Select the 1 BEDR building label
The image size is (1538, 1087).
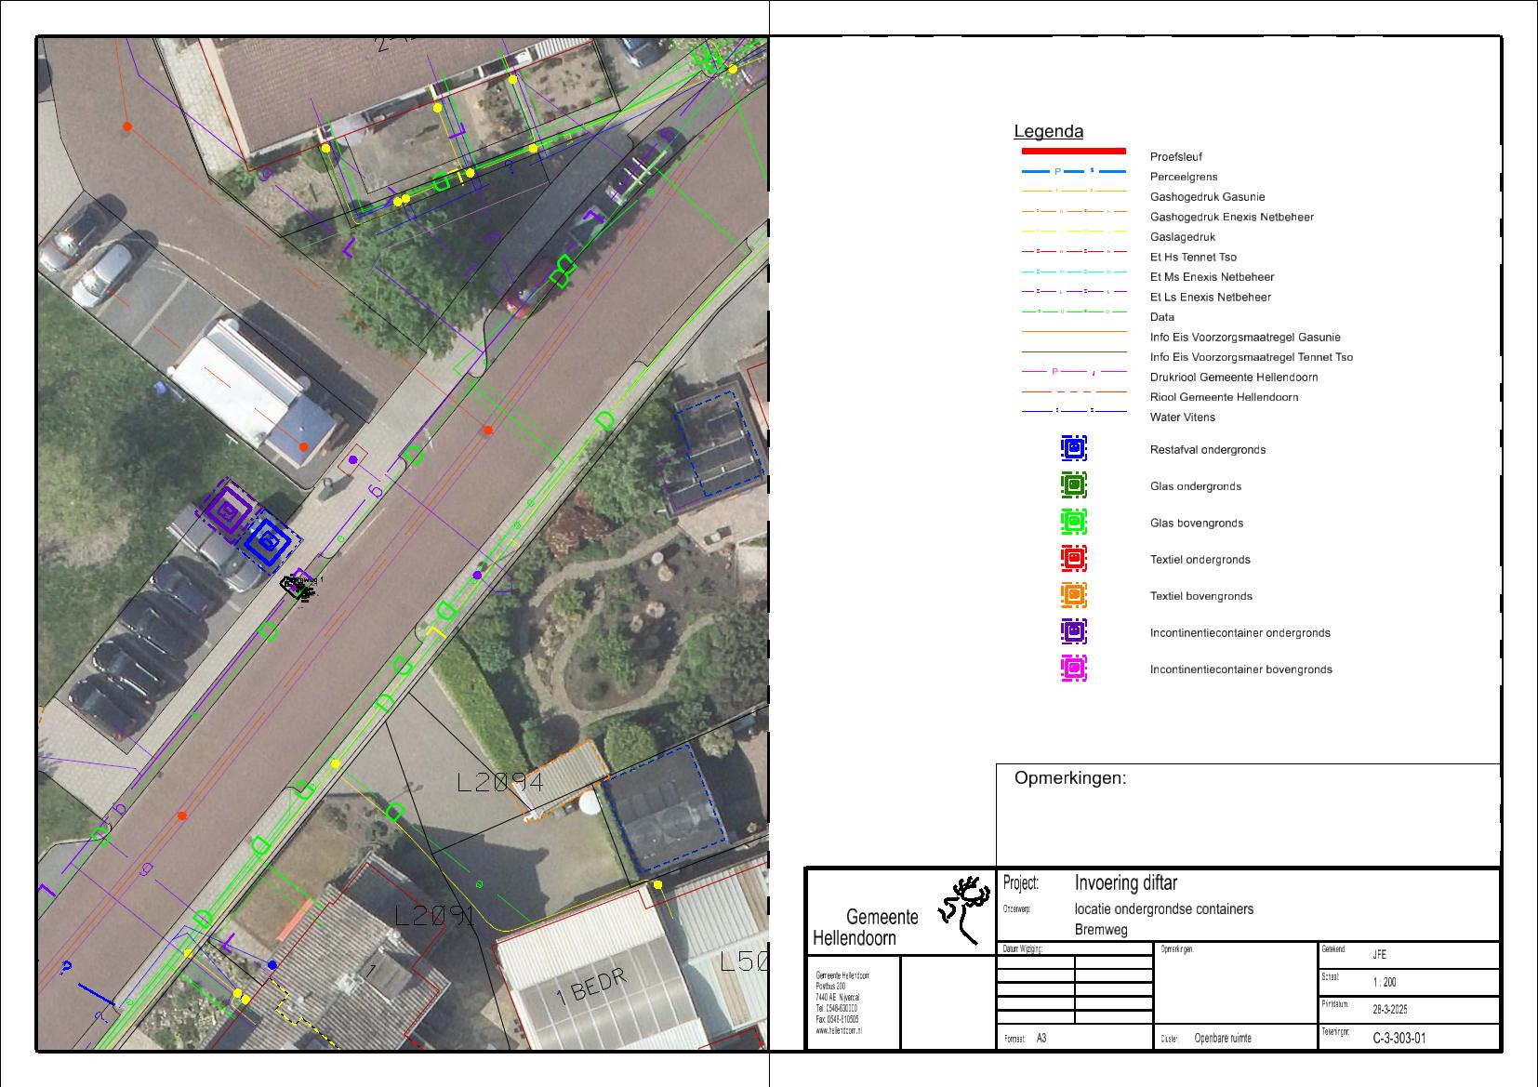pos(590,988)
